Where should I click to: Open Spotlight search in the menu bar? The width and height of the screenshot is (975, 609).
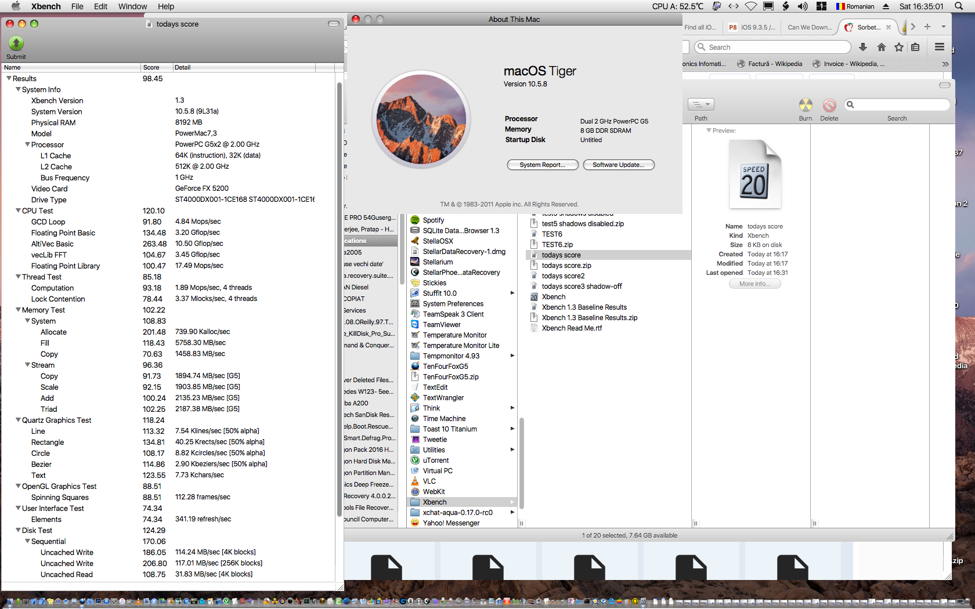click(x=959, y=6)
